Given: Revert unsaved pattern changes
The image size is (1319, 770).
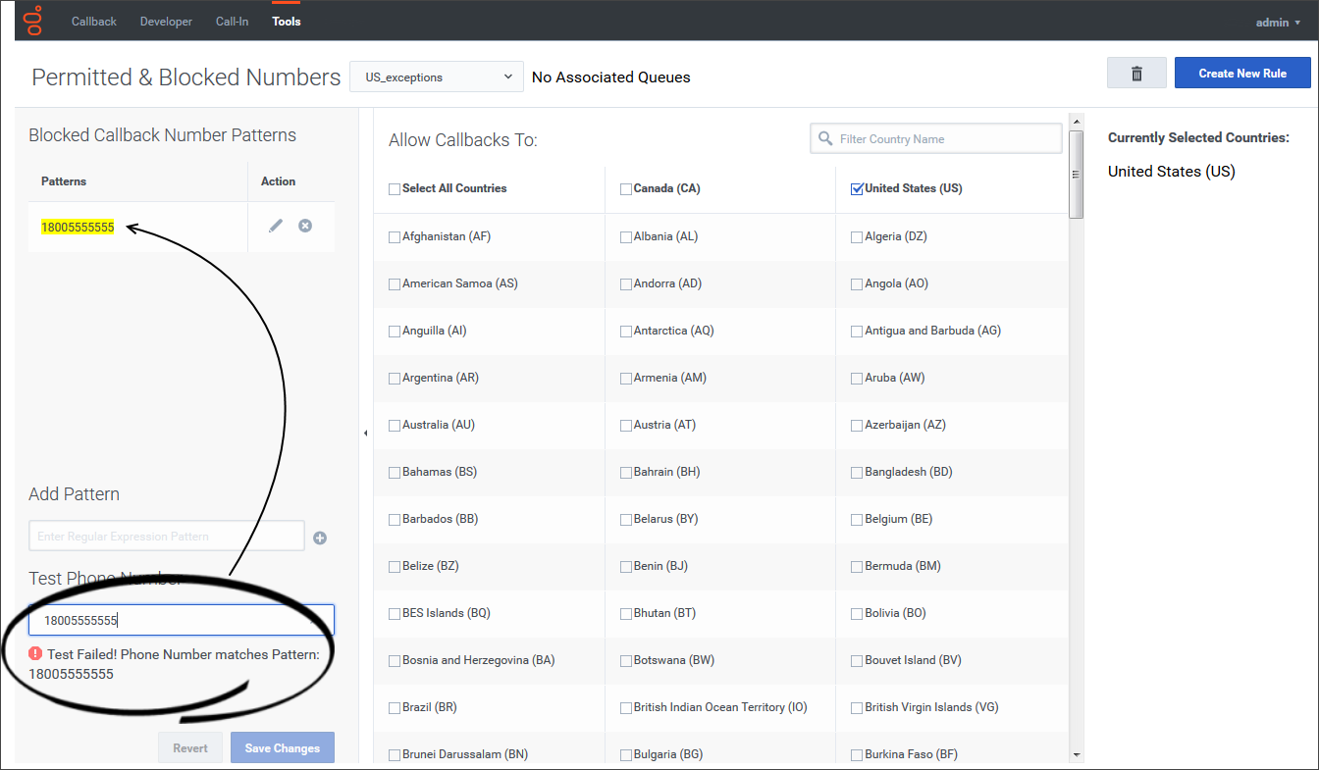Looking at the screenshot, I should coord(189,746).
